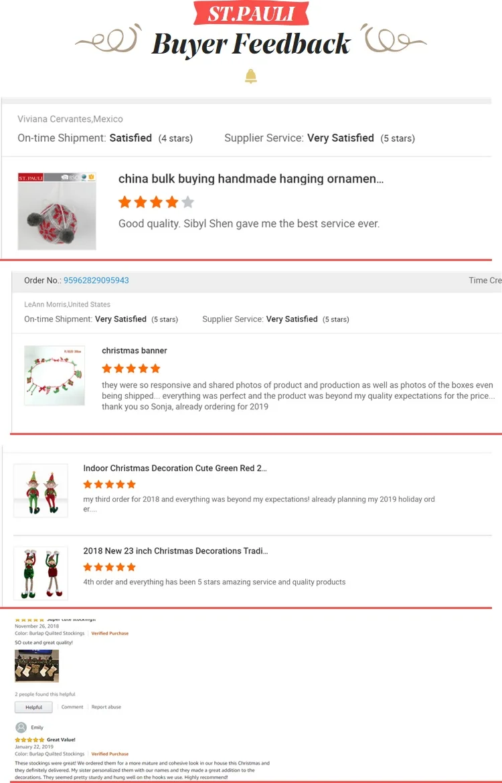Open Indoor Christmas Decoration Cute Green Red title
This screenshot has height=783, width=502.
pyautogui.click(x=175, y=468)
